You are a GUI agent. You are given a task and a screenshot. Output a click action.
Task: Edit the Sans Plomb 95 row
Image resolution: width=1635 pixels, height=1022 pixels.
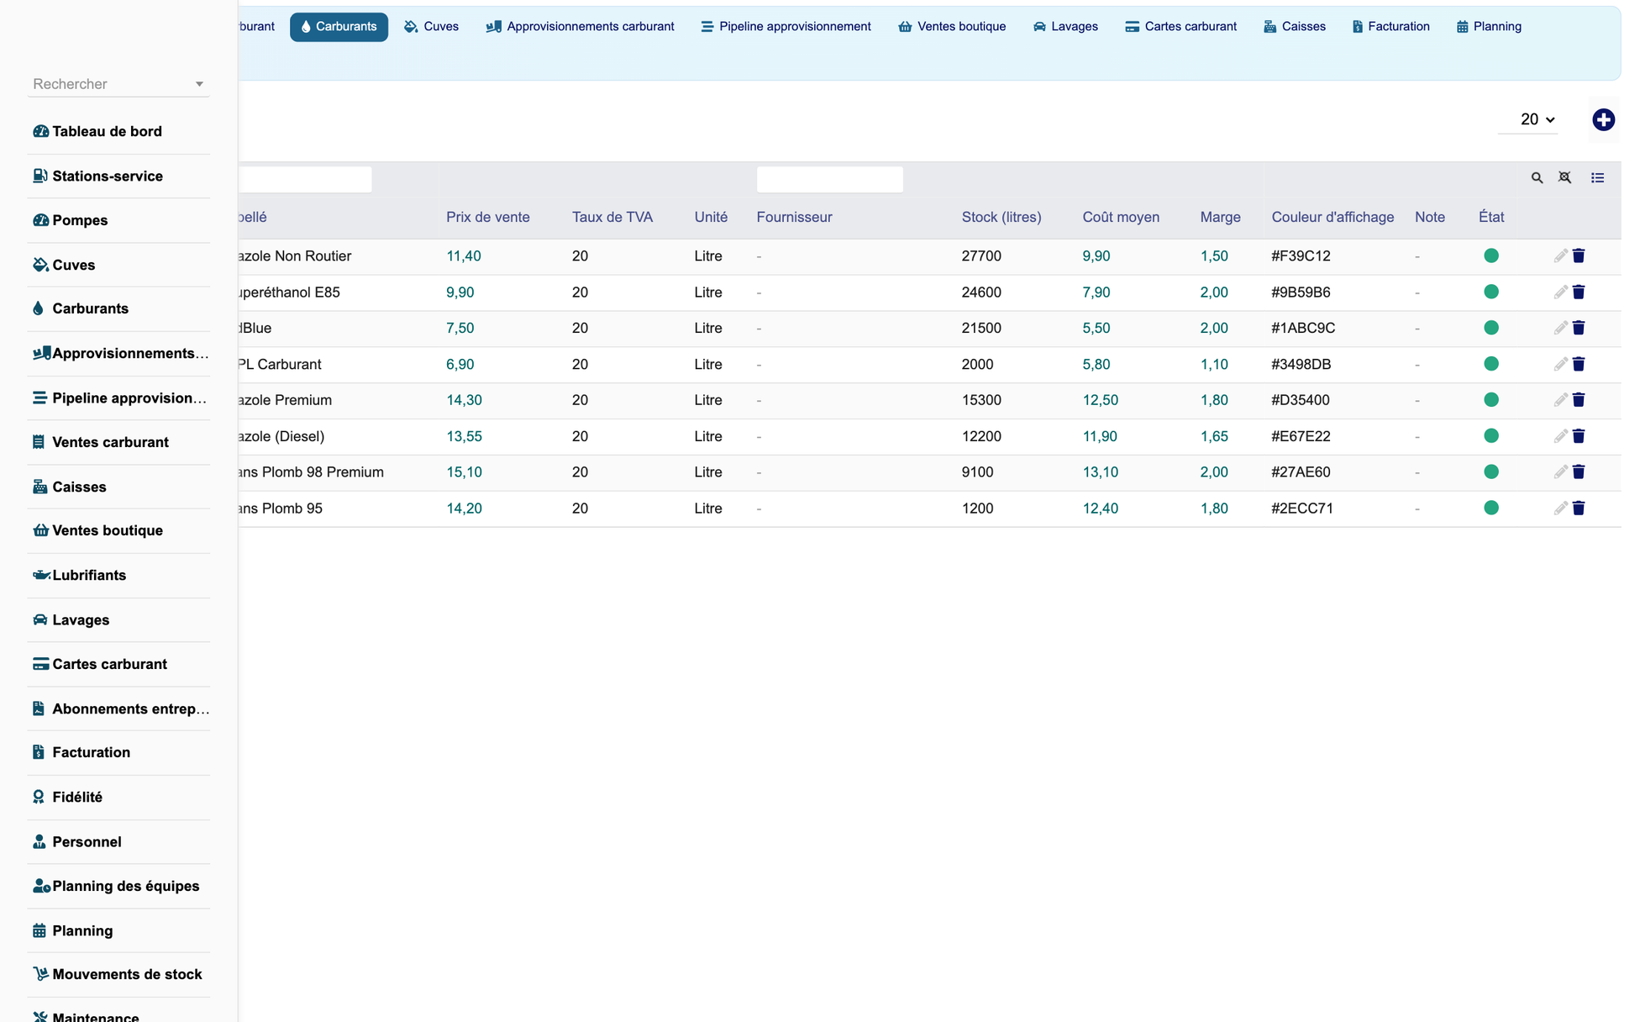coord(1560,508)
